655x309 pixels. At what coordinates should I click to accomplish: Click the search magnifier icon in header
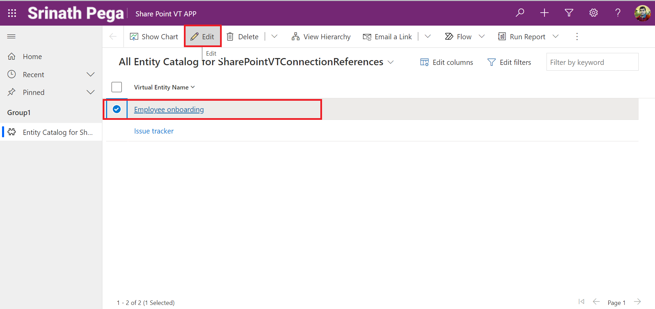(x=520, y=13)
